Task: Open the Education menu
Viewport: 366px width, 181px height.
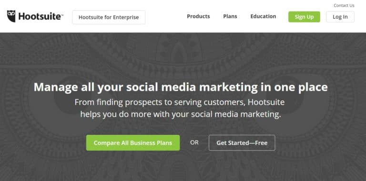Action: [263, 16]
